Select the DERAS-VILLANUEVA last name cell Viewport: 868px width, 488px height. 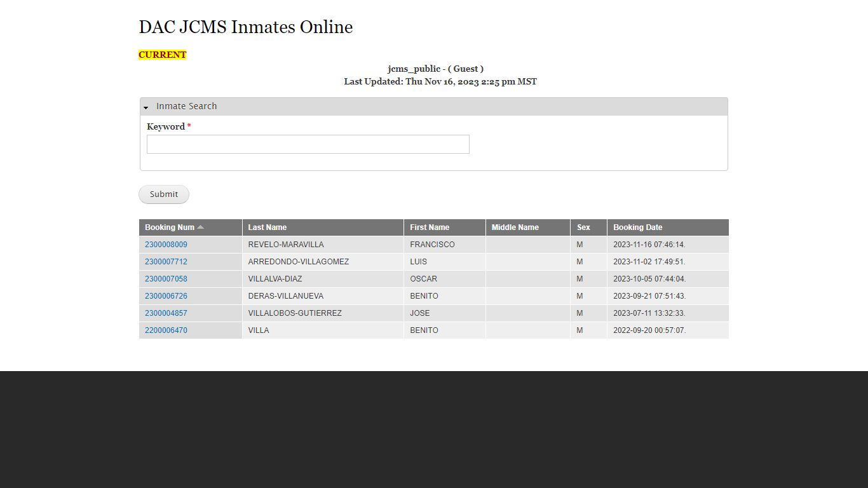pos(323,296)
